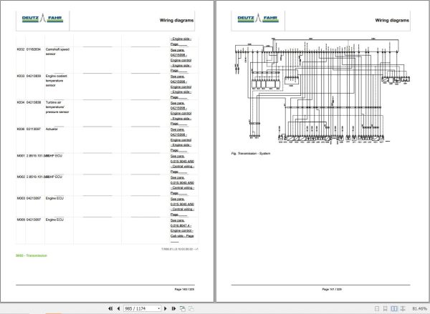
Task: Select the two-page view mode
Action: pyautogui.click(x=394, y=308)
